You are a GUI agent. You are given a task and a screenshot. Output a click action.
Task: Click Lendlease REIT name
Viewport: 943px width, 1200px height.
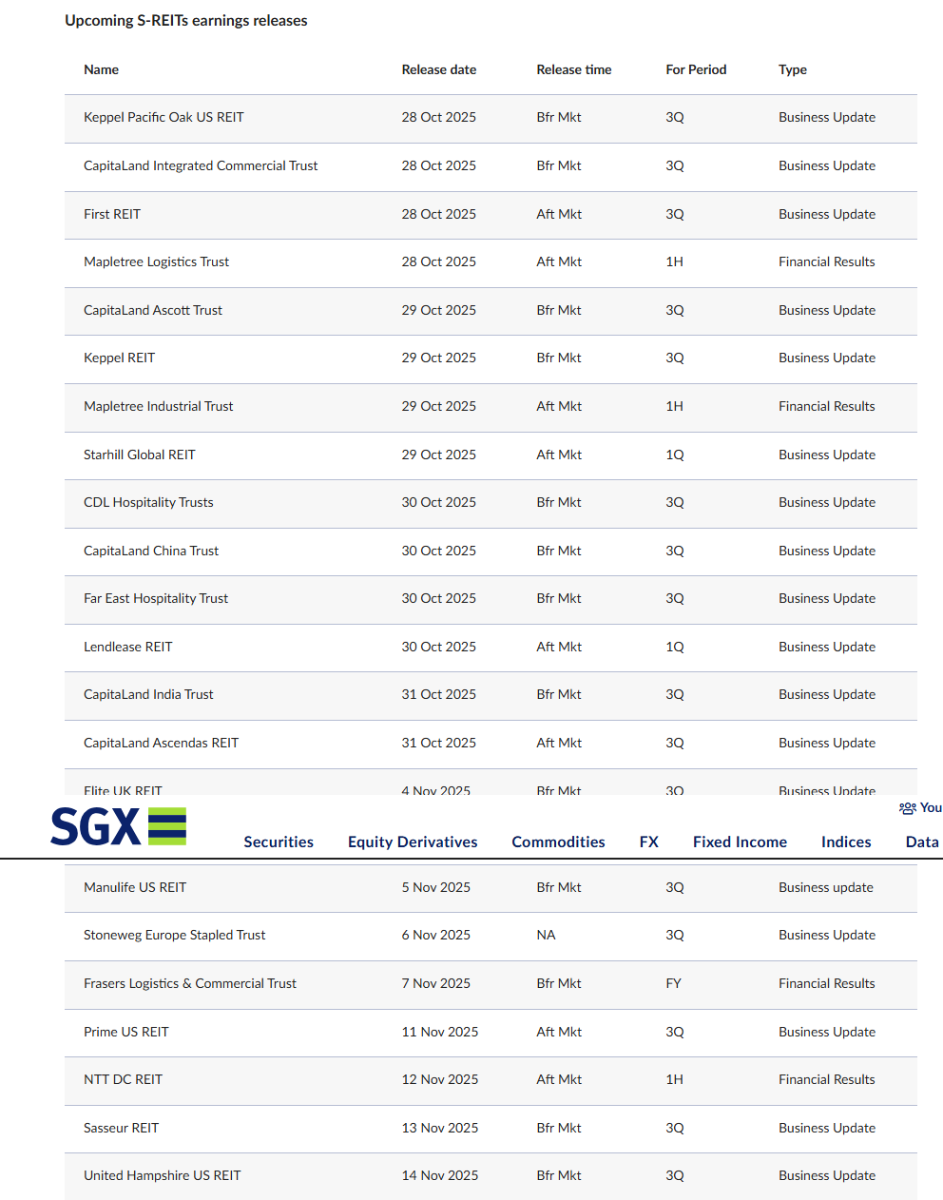coord(128,647)
